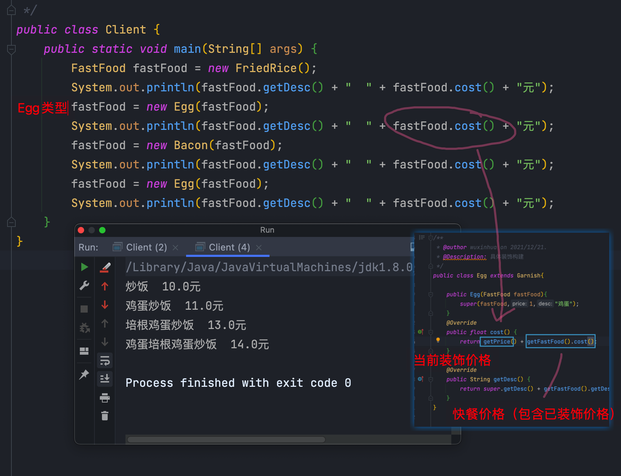Click the gutter marker beside Egg cost() method
Screen dimensions: 621x476
pyautogui.click(x=421, y=332)
